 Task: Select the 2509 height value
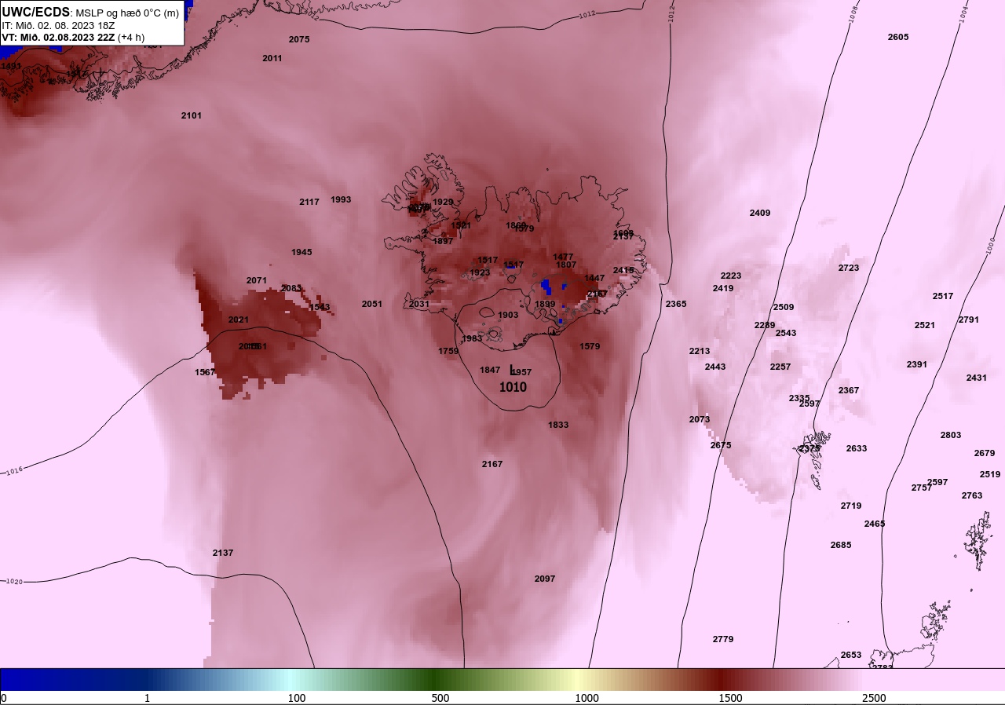(x=784, y=307)
